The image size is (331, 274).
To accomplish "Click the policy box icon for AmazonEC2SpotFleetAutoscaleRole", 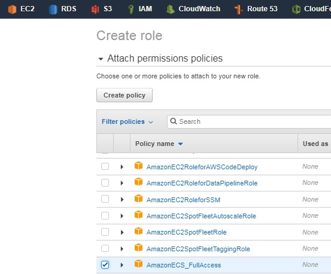I will (138, 215).
